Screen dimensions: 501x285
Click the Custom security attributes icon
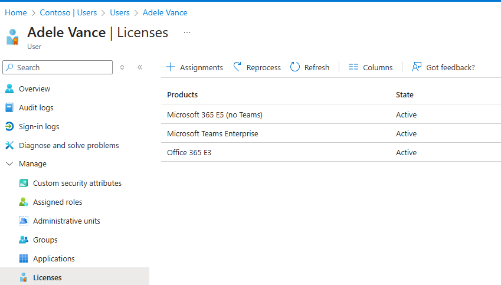[24, 183]
